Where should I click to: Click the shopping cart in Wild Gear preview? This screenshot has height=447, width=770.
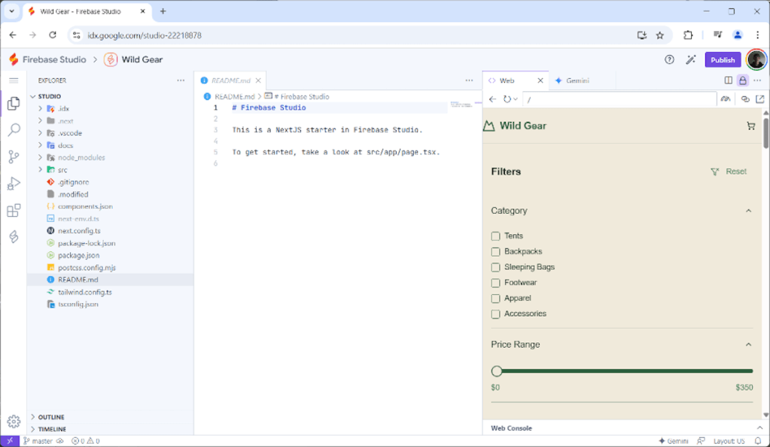[750, 126]
